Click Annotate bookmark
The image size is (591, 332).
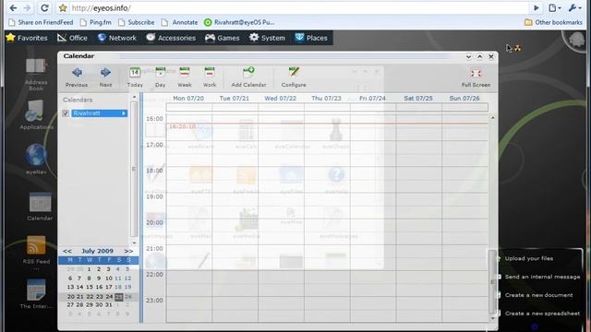[x=179, y=22]
